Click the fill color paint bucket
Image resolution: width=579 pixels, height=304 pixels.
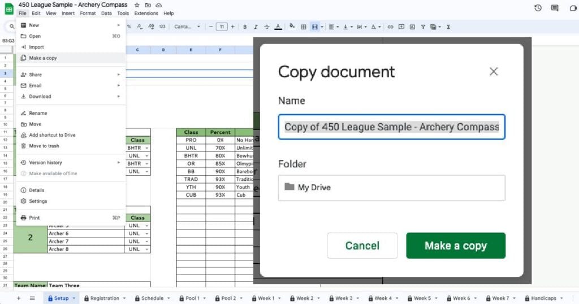292,27
